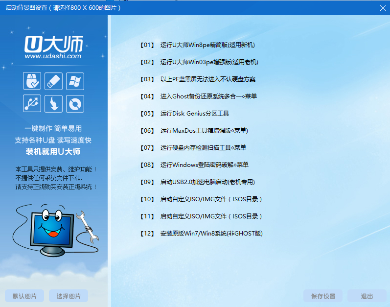Click the 保存设置 button

pos(323,296)
